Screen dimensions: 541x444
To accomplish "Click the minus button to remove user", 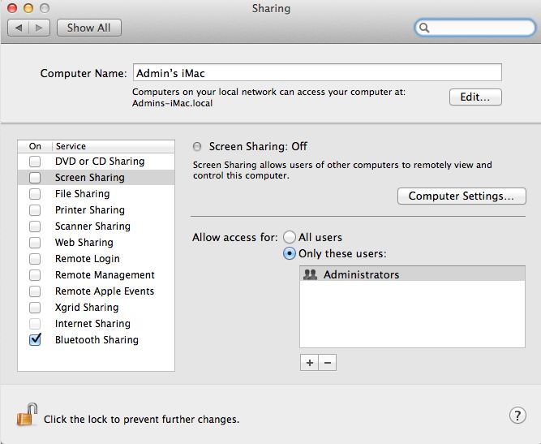I will (x=327, y=363).
